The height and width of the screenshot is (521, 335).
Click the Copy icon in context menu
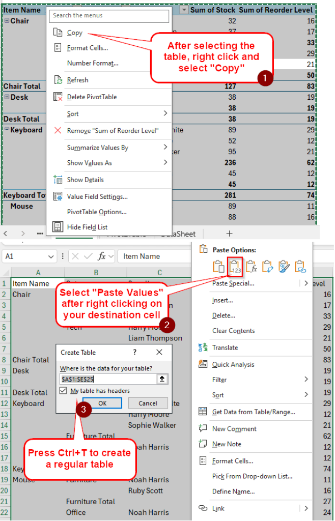[x=58, y=33]
